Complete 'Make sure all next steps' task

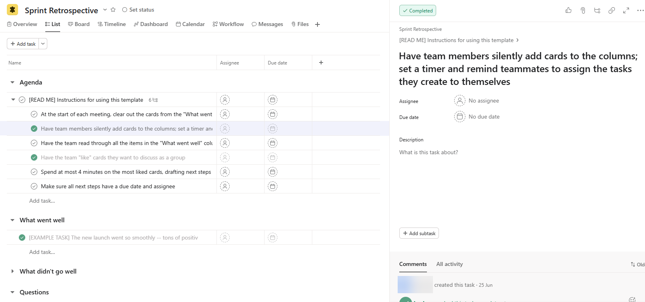coord(34,186)
